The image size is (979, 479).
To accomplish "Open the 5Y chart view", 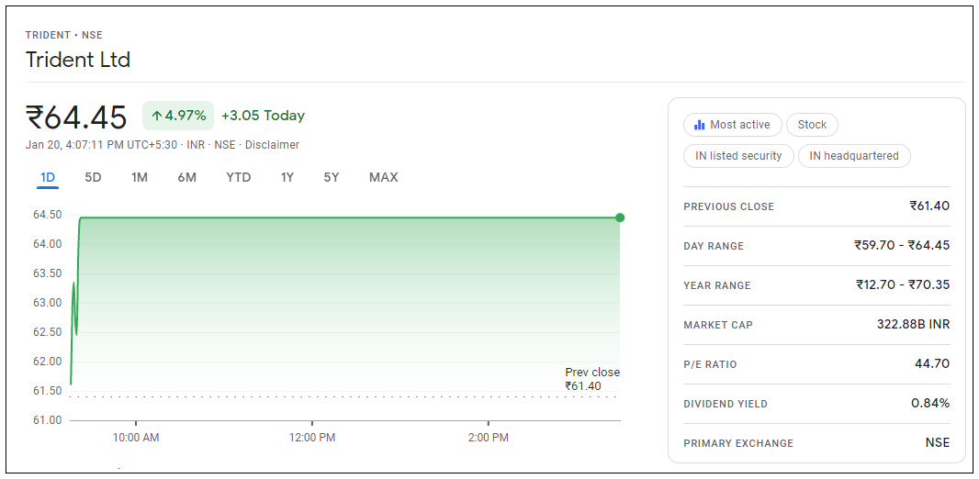I will 332,177.
